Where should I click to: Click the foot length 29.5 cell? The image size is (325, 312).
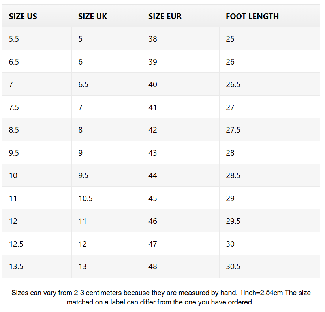(x=270, y=221)
